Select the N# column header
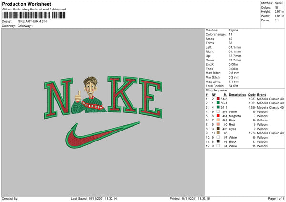This screenshot has height=202, width=286. coord(214,95)
